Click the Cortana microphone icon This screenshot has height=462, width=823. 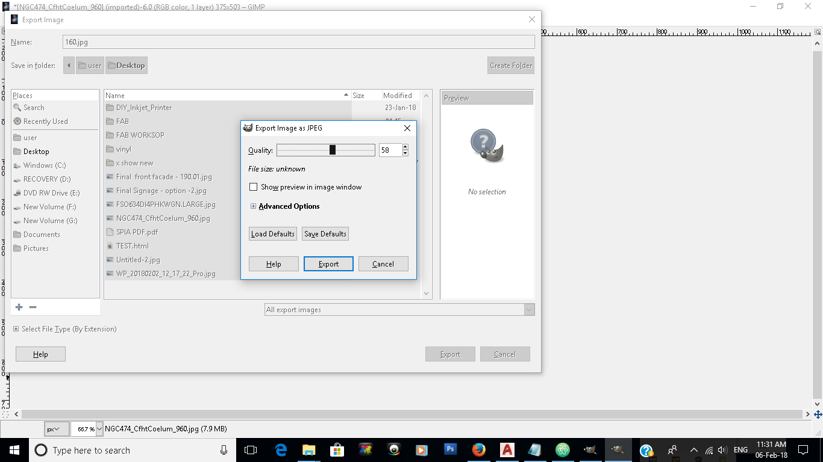224,450
